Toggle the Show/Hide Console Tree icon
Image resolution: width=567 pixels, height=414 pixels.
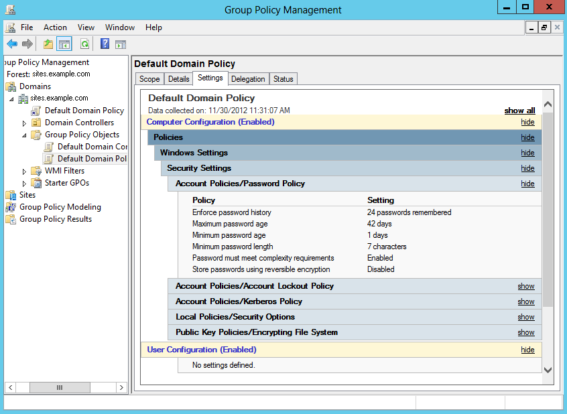[64, 44]
